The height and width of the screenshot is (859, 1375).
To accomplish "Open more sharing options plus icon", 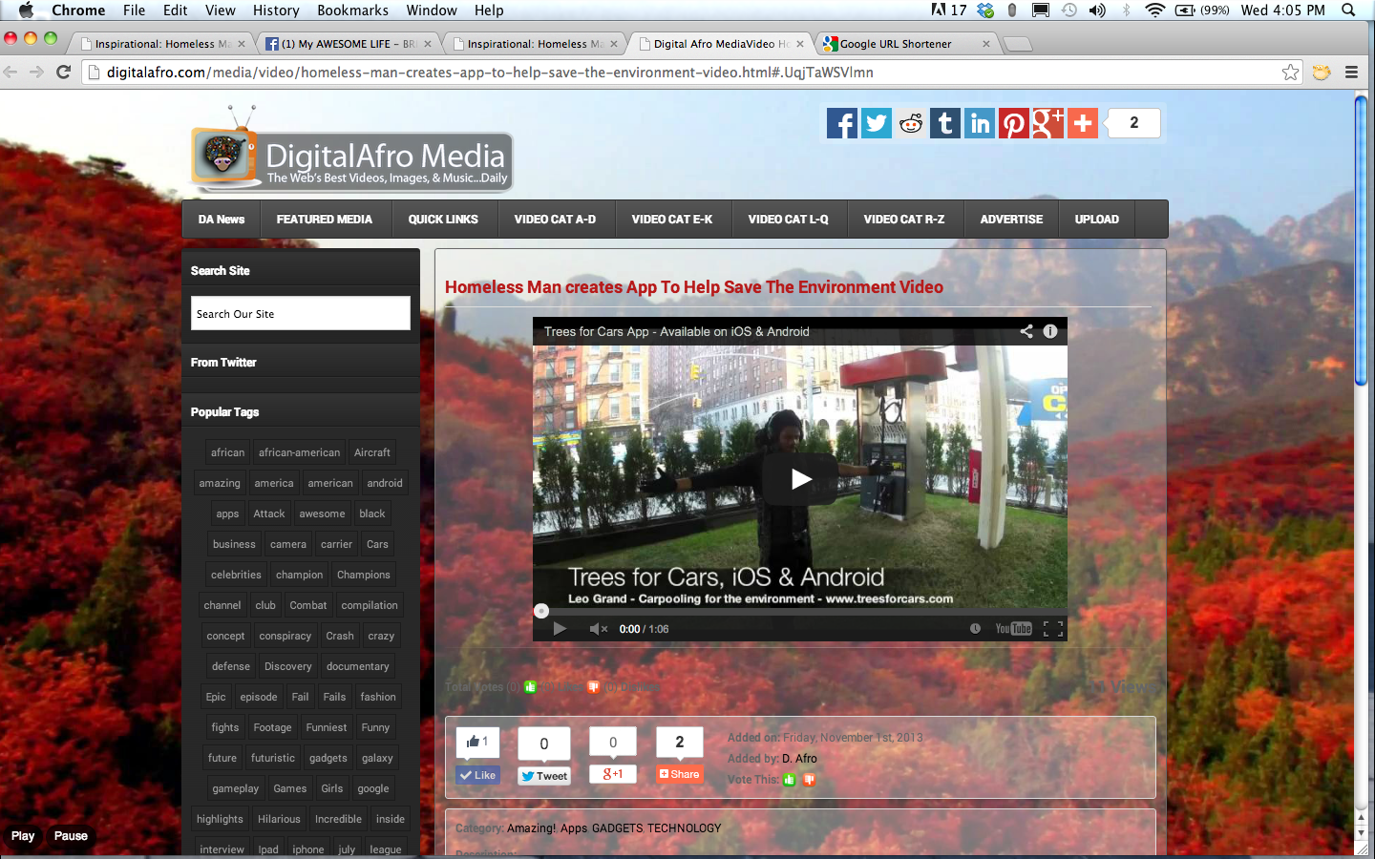I will click(x=1082, y=123).
